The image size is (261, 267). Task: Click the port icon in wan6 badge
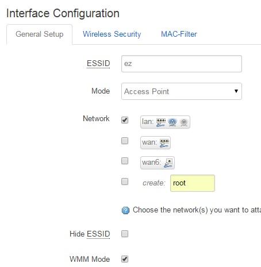(x=168, y=163)
